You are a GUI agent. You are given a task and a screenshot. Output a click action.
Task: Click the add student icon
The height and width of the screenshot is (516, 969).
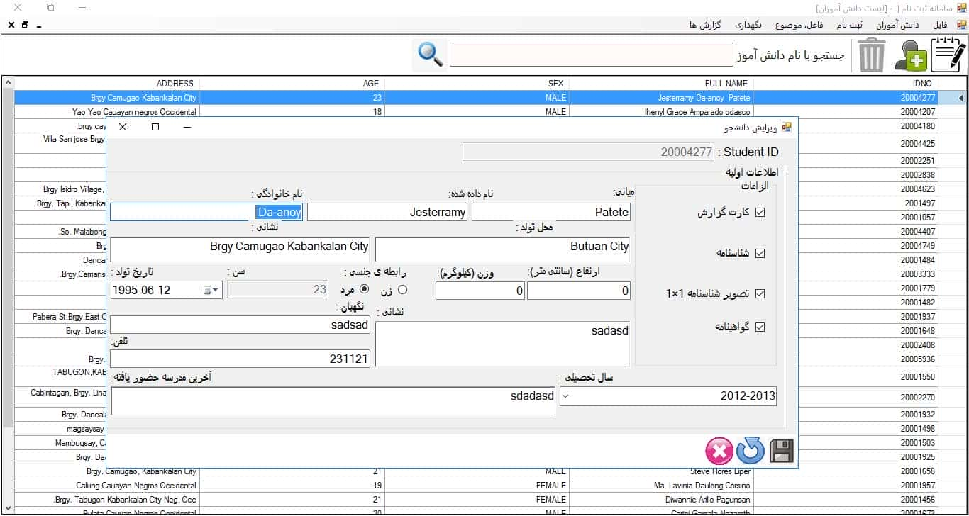pos(910,56)
